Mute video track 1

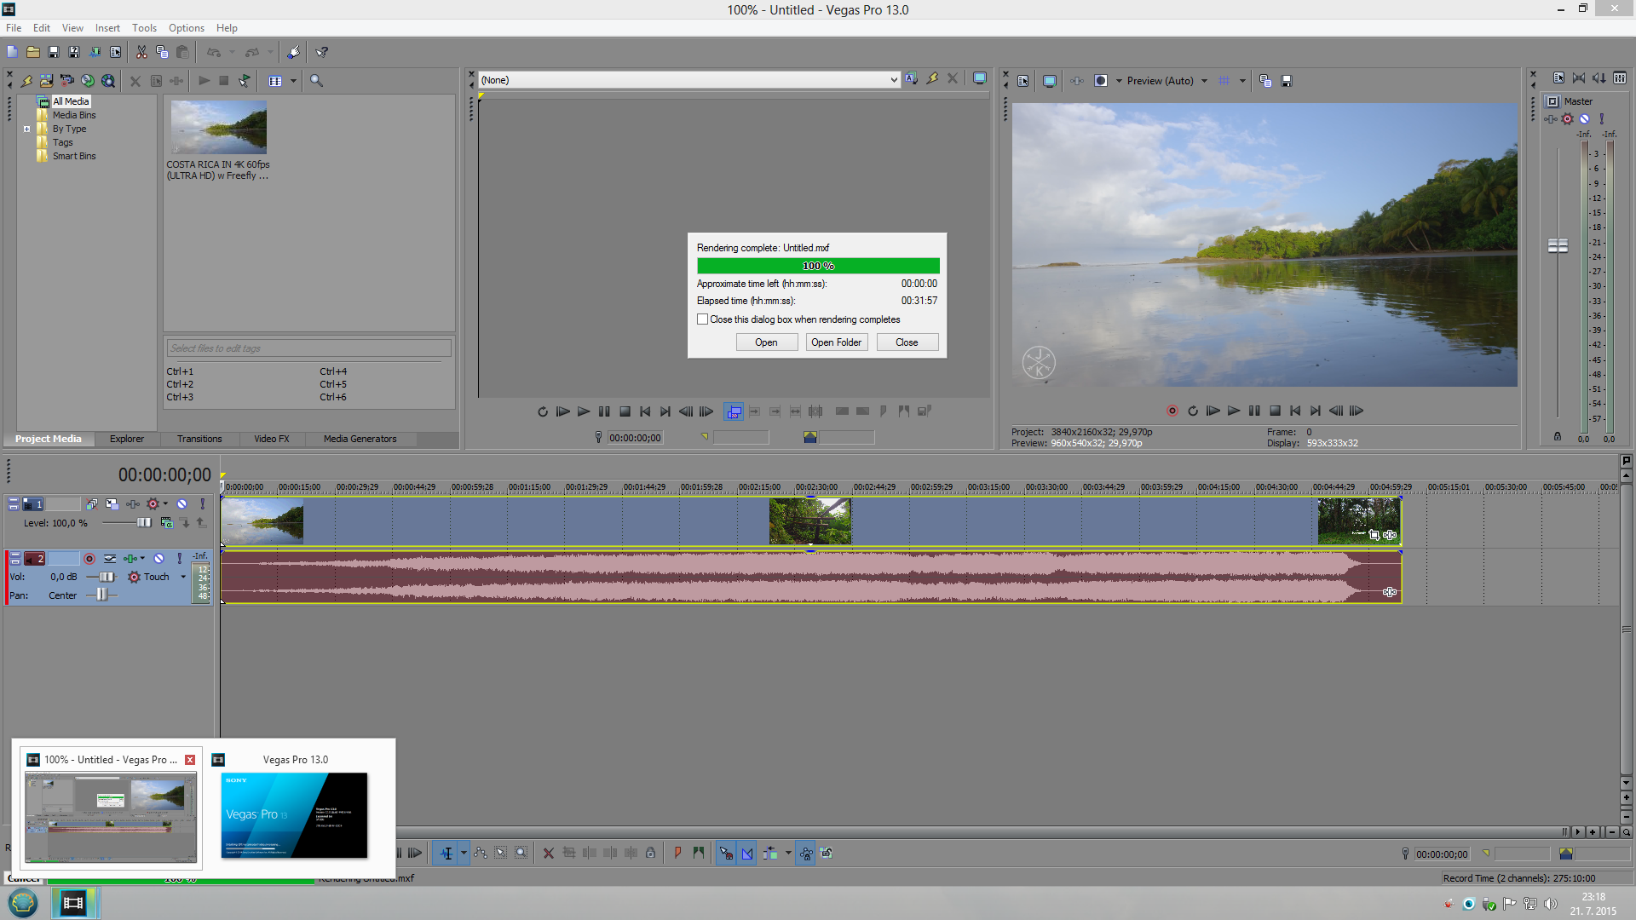pos(181,504)
